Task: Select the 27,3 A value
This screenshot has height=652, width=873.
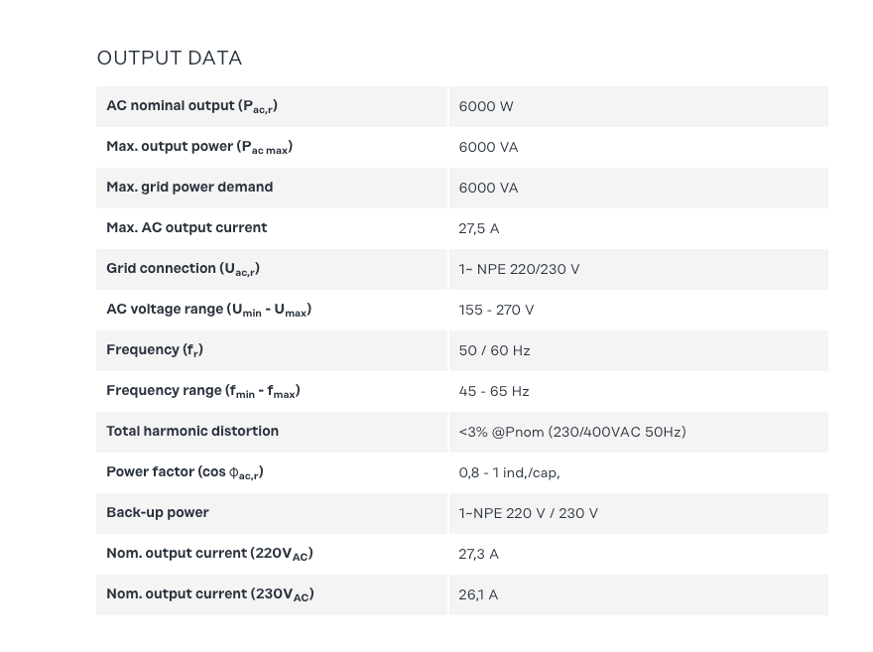Action: point(479,555)
